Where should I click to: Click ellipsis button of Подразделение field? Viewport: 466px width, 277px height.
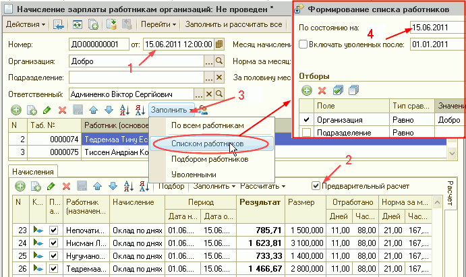(x=208, y=78)
